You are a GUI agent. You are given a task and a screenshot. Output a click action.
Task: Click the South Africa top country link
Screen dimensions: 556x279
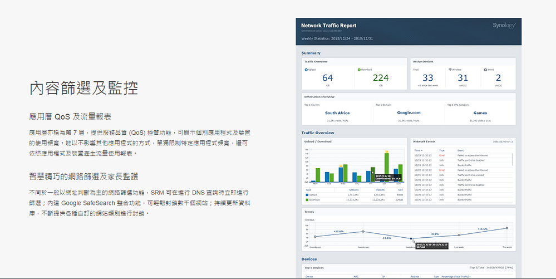point(337,112)
